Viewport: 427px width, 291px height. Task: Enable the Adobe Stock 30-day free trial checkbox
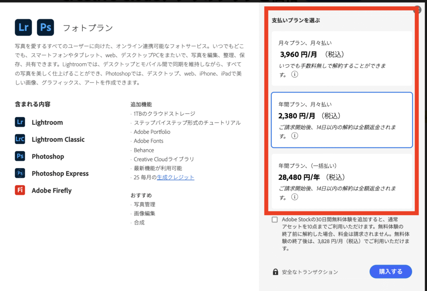pyautogui.click(x=274, y=220)
